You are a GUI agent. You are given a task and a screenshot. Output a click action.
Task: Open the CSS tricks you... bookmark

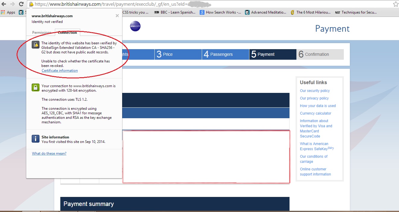[x=136, y=12]
